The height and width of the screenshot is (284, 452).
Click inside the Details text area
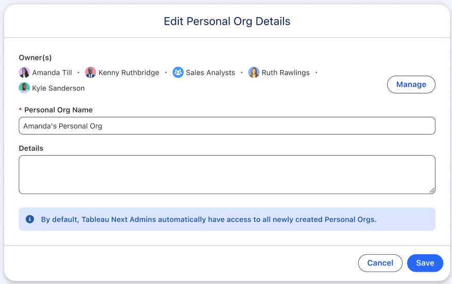pyautogui.click(x=227, y=174)
